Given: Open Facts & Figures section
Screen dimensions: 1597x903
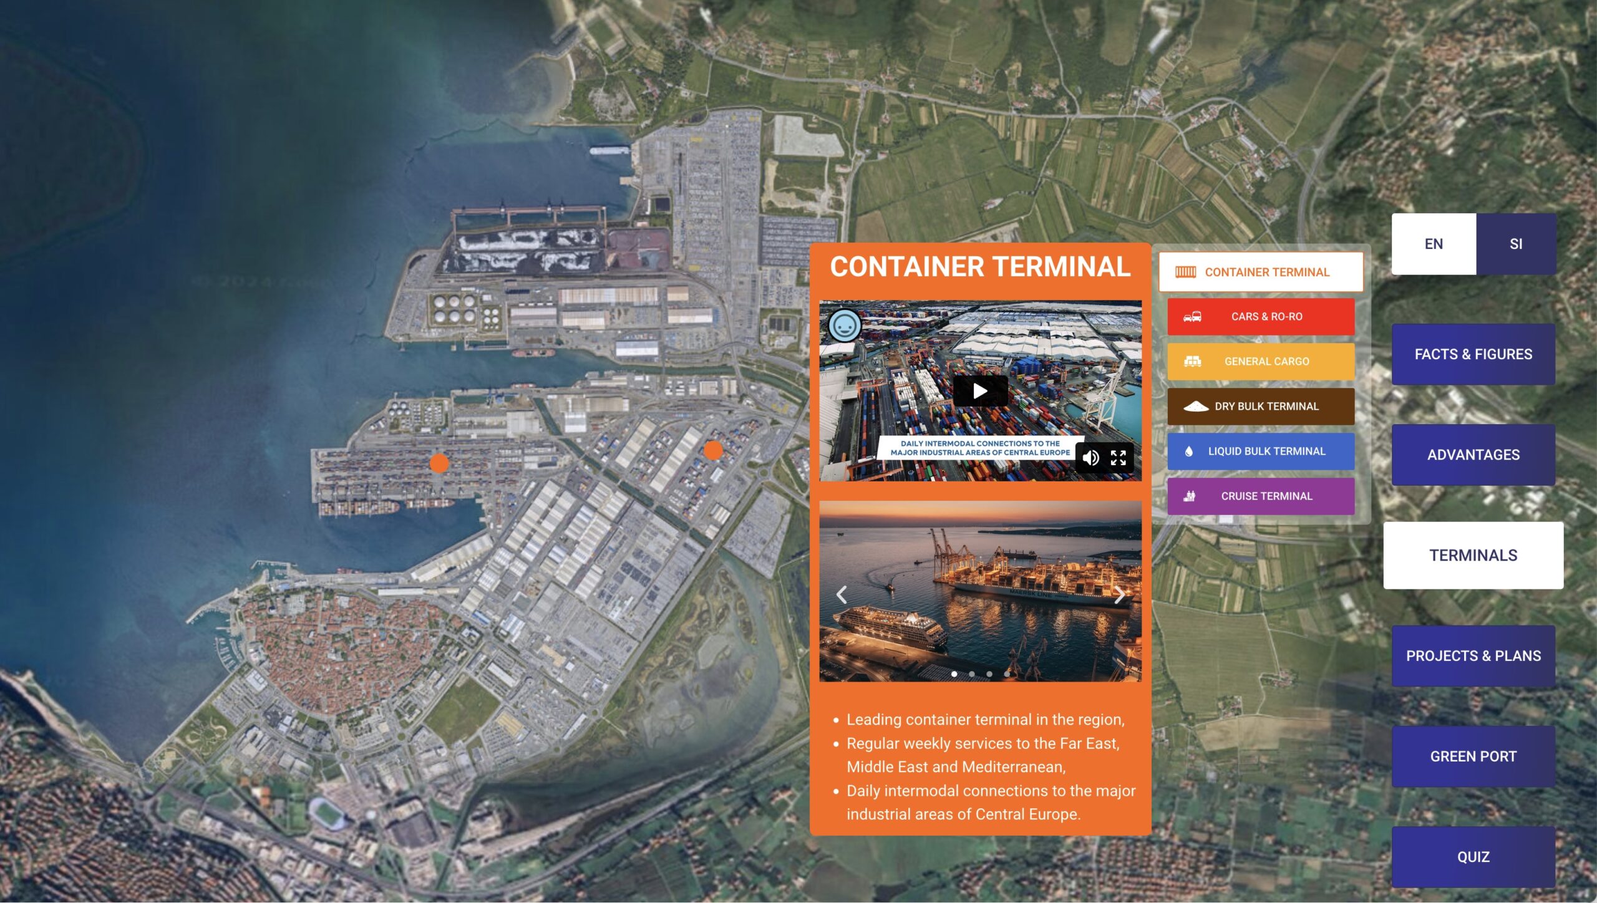Looking at the screenshot, I should 1473,354.
